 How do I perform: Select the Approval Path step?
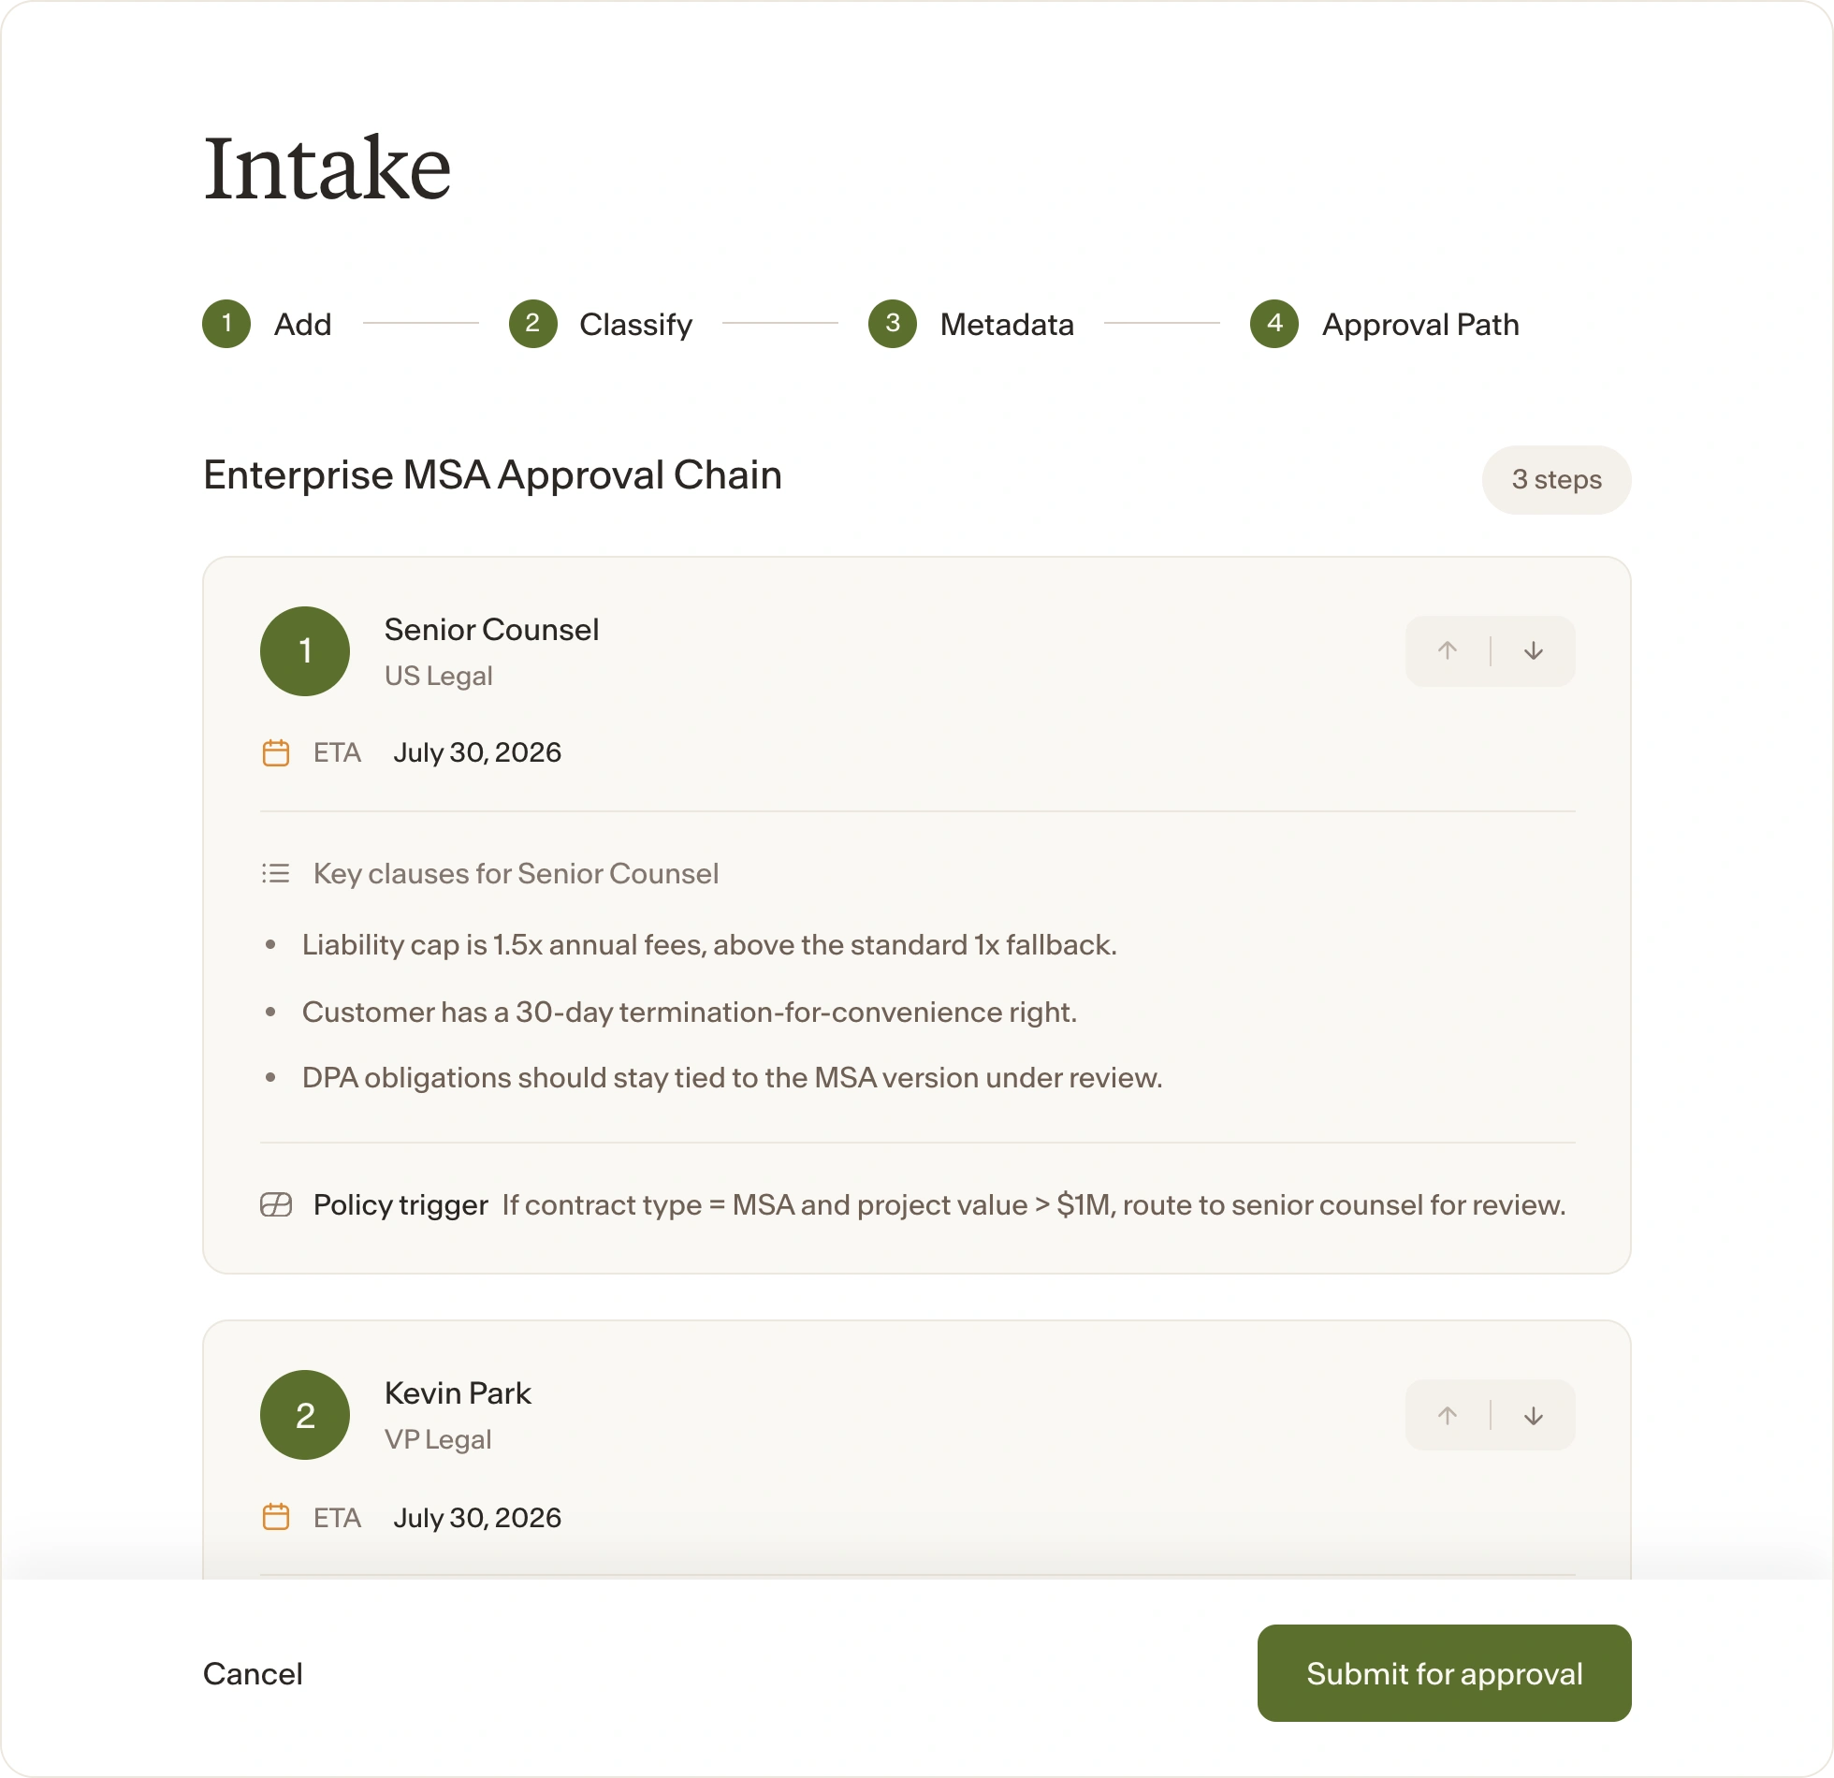coord(1385,324)
